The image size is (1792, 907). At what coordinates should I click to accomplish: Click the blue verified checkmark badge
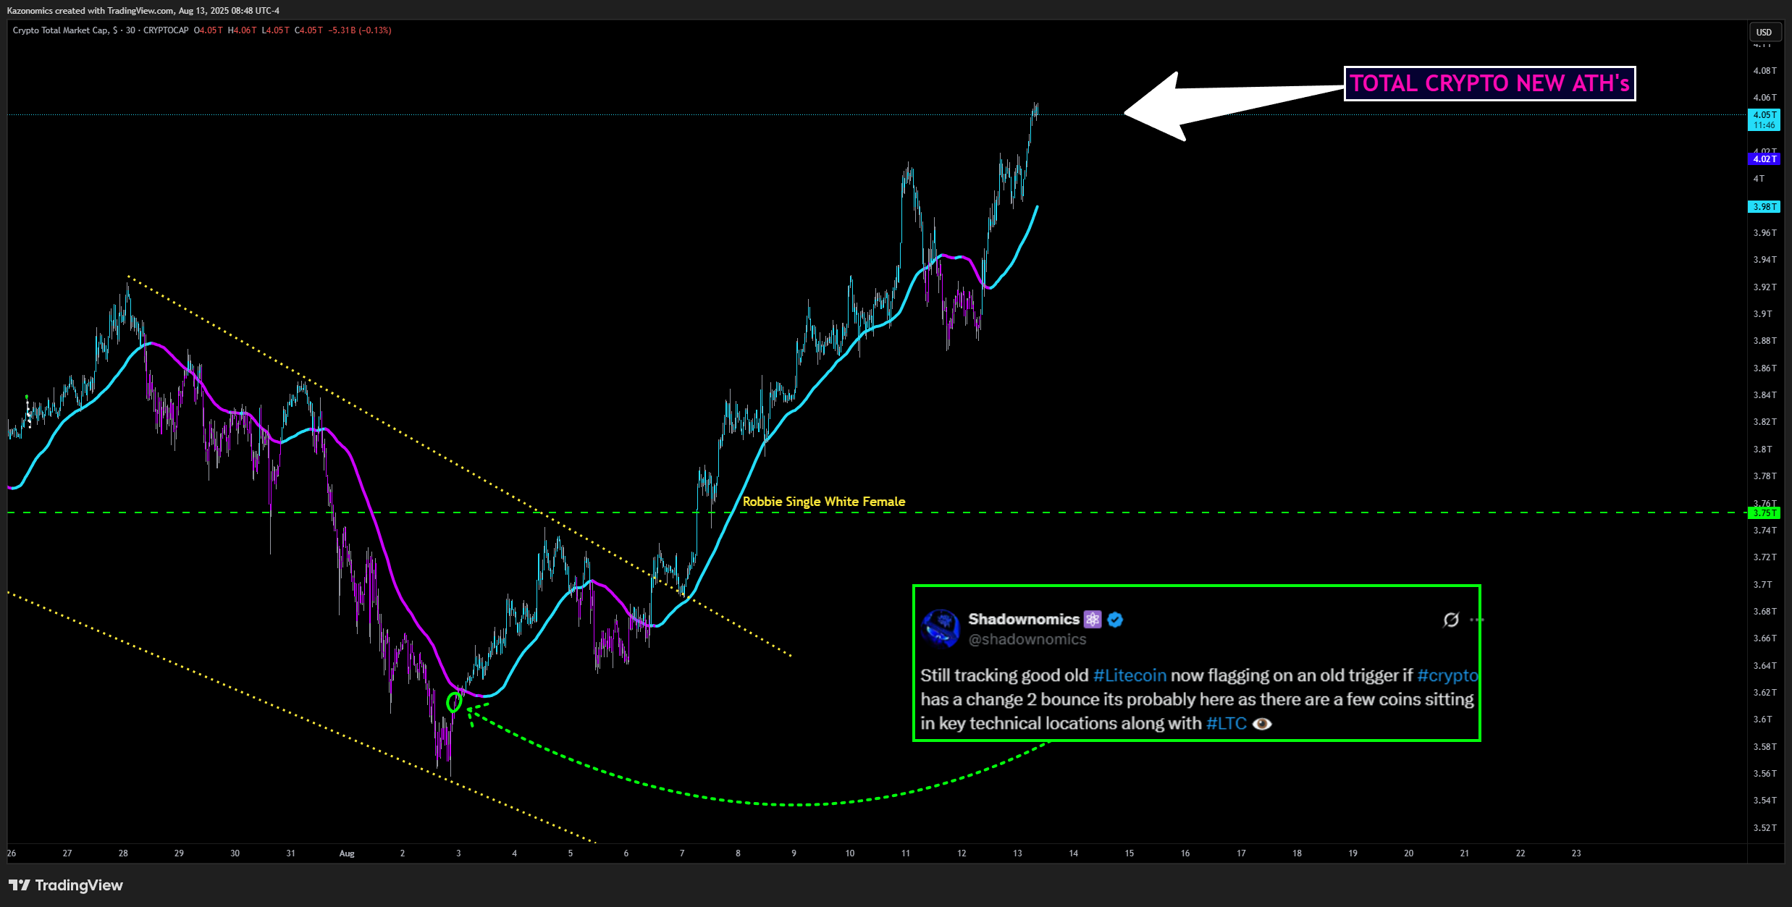pos(1115,620)
